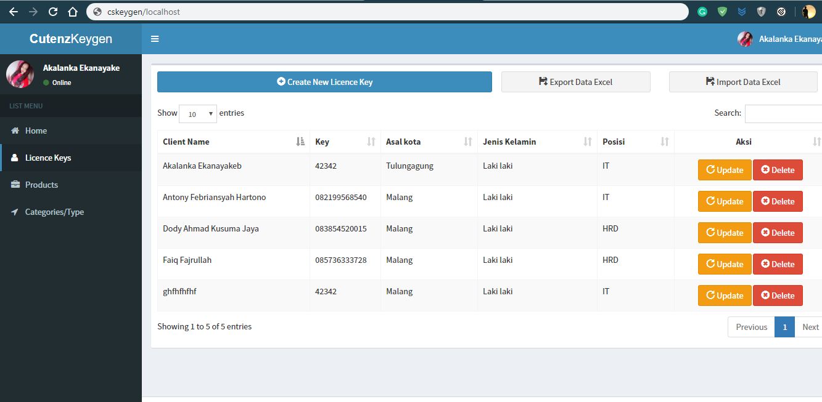Sort by Asal kota column arrows

coord(467,142)
